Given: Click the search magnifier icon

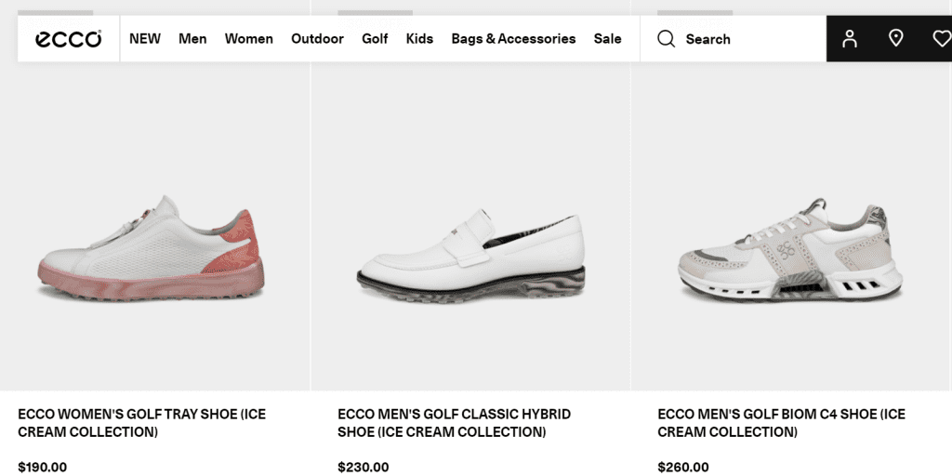Looking at the screenshot, I should click(666, 39).
